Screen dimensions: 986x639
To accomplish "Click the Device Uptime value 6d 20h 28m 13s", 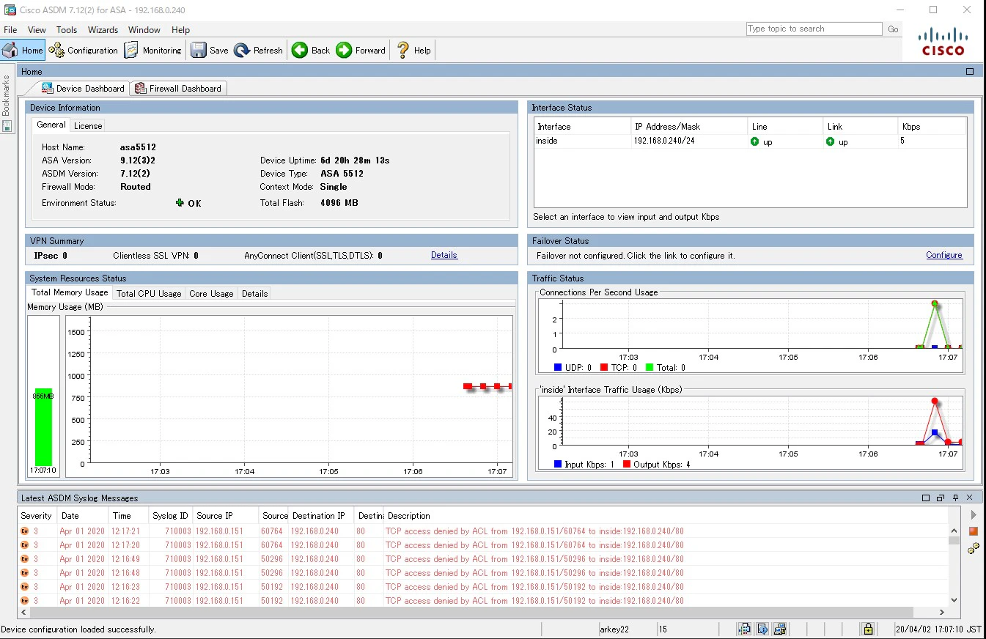I will (x=355, y=160).
